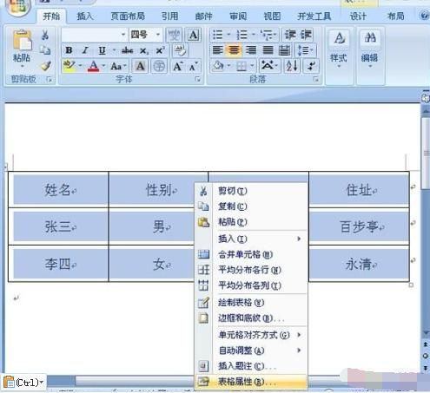Image resolution: width=430 pixels, height=393 pixels.
Task: Choose 边框和底纹 in the context menu
Action: pyautogui.click(x=251, y=318)
